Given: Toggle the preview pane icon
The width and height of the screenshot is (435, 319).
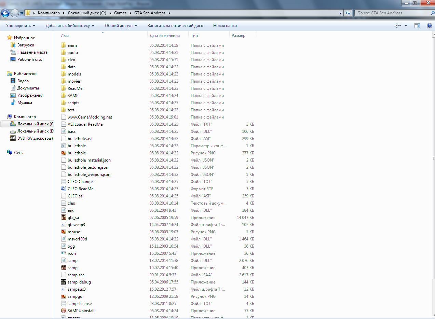Looking at the screenshot, I should 417,26.
